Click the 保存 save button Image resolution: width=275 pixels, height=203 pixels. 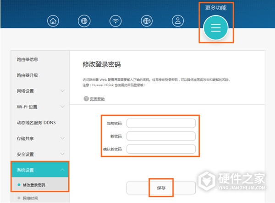tap(161, 188)
